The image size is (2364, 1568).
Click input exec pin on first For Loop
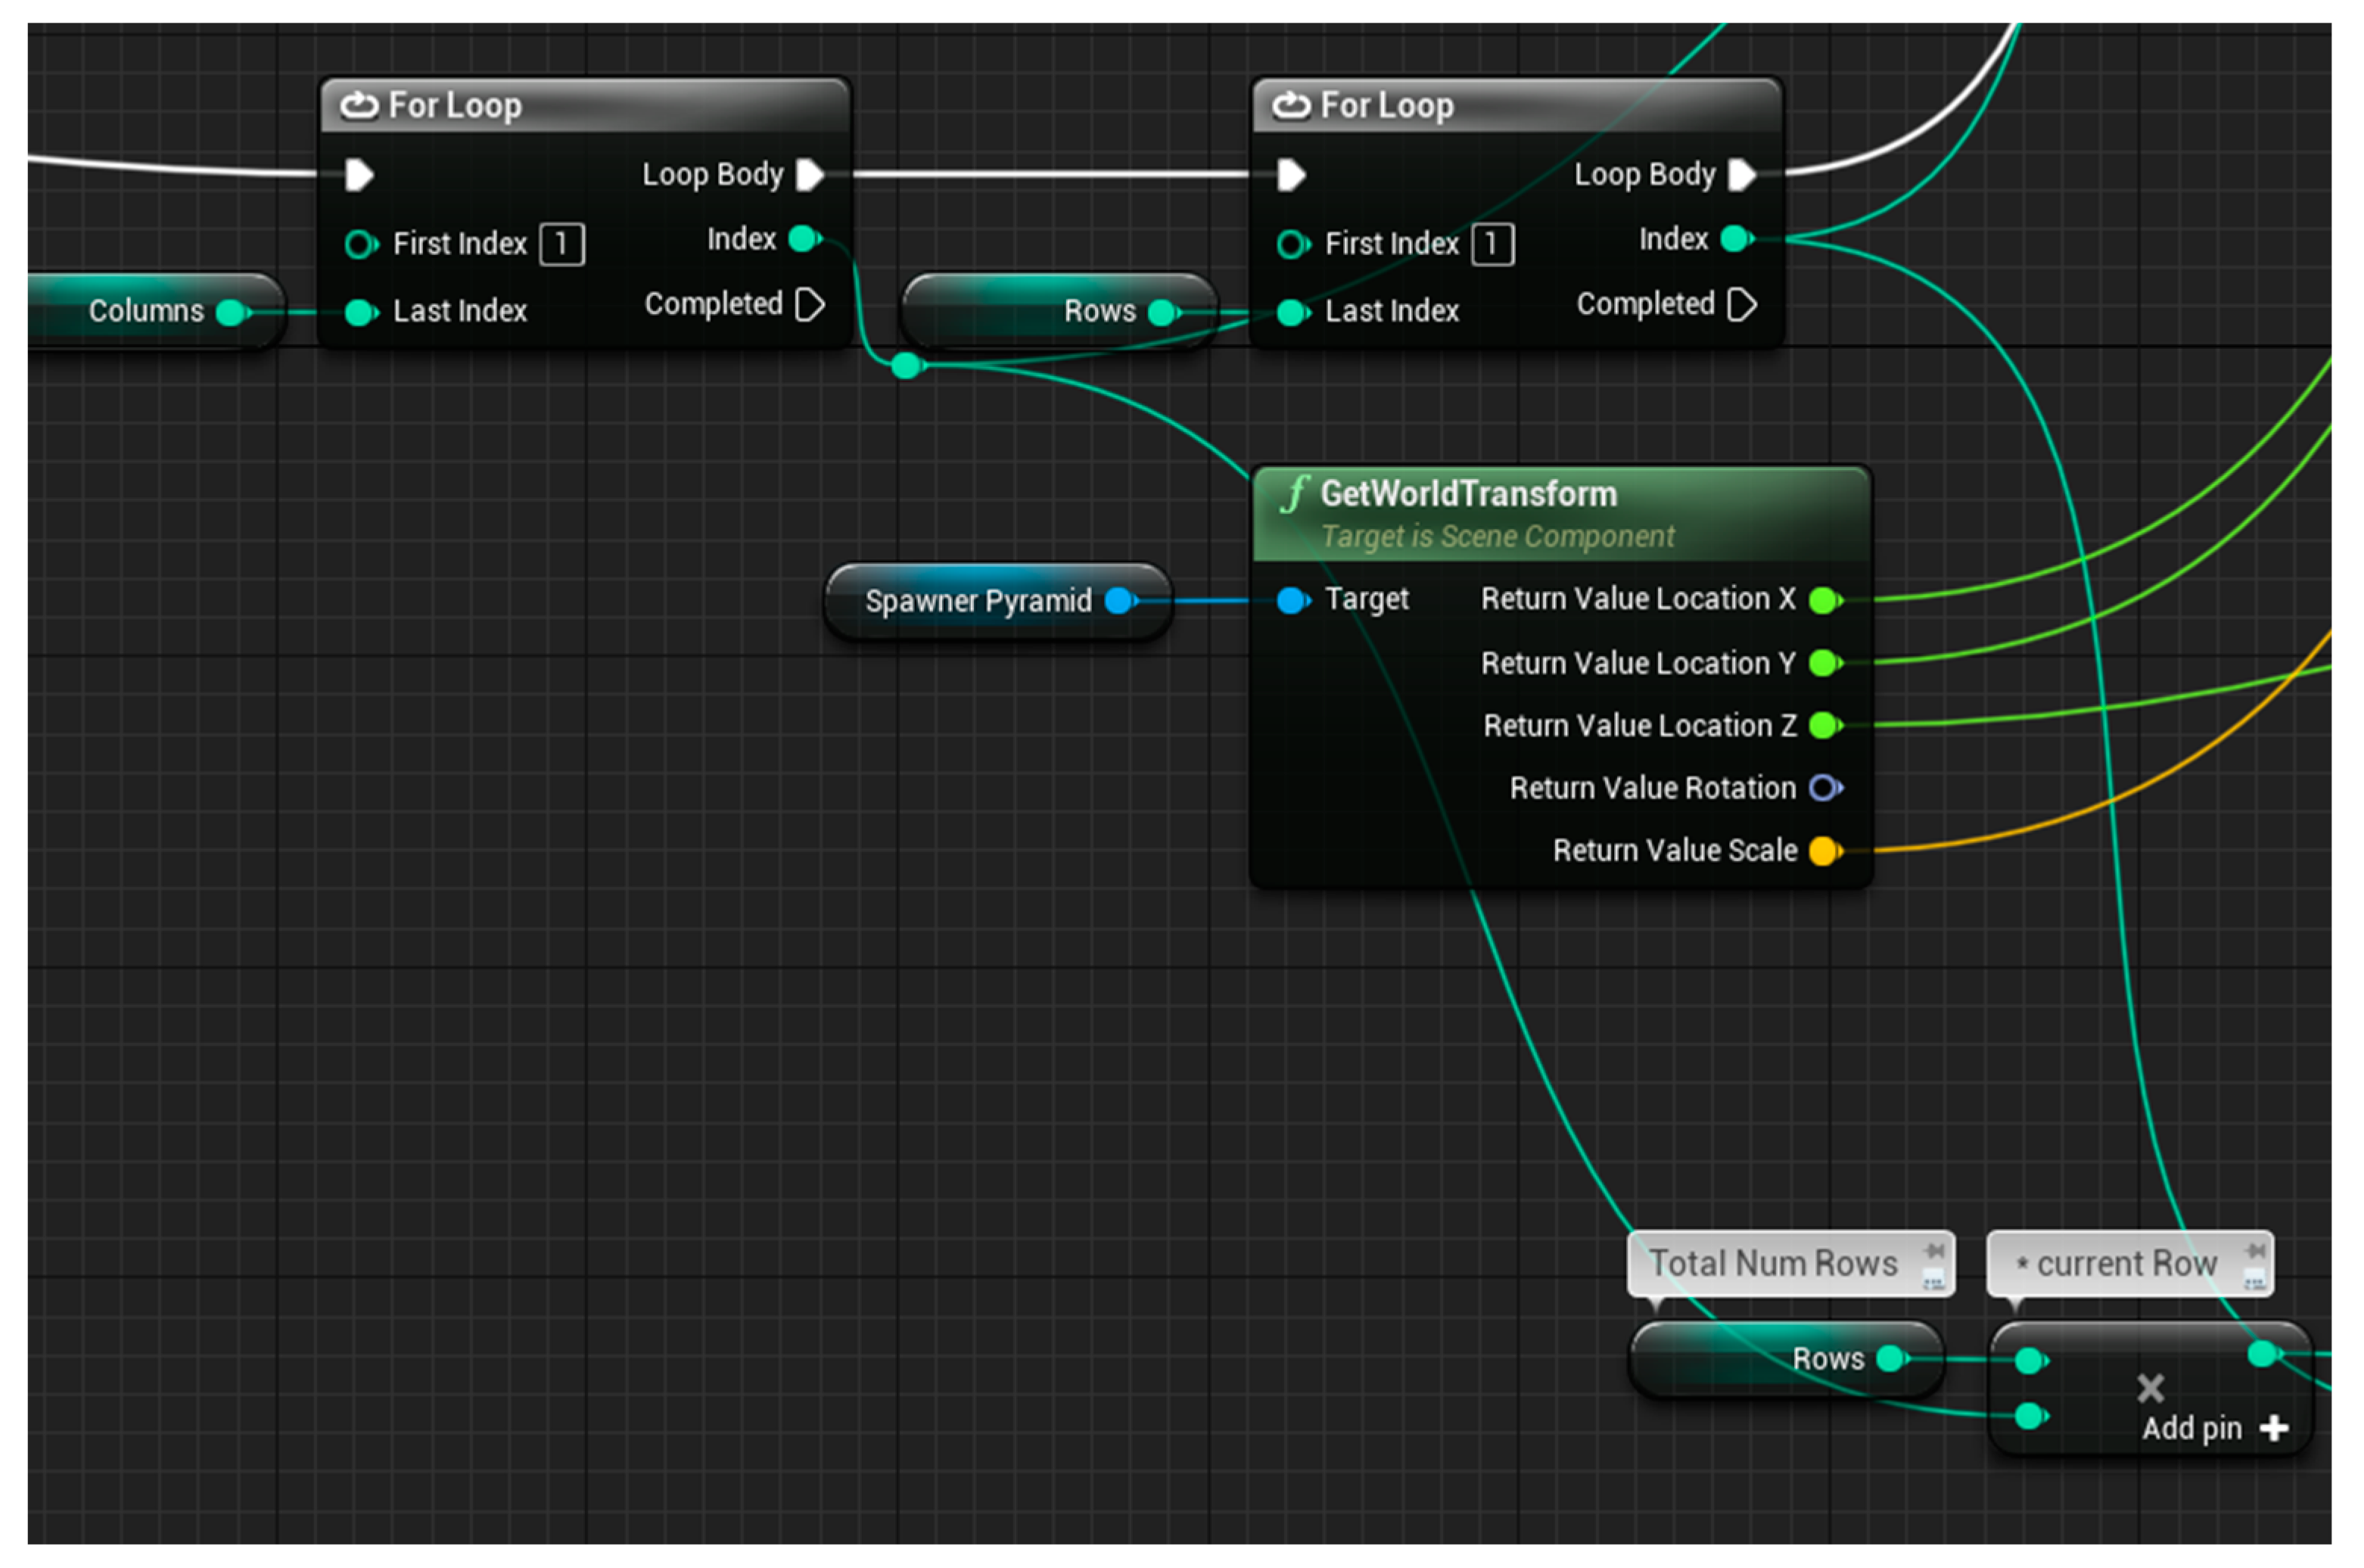pyautogui.click(x=359, y=176)
